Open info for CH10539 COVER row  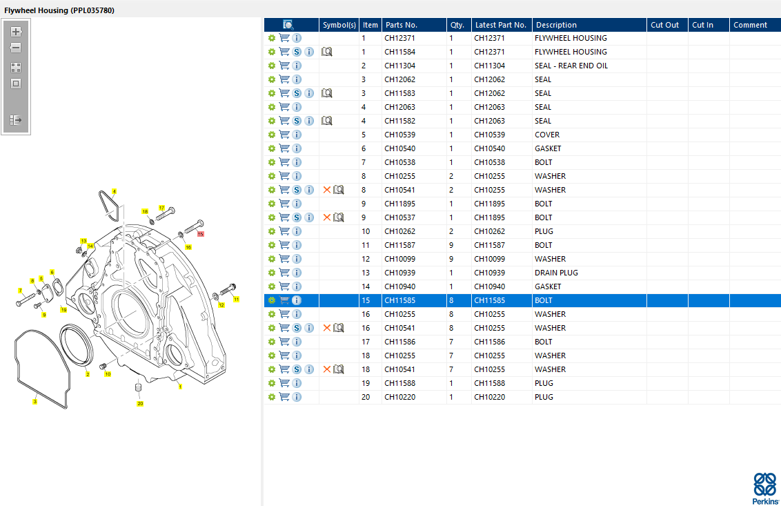[297, 135]
